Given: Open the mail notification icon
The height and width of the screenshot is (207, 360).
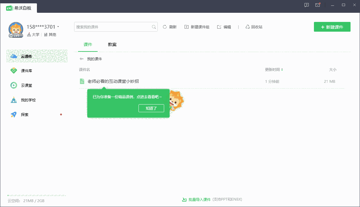Looking at the screenshot, I should [318, 5].
